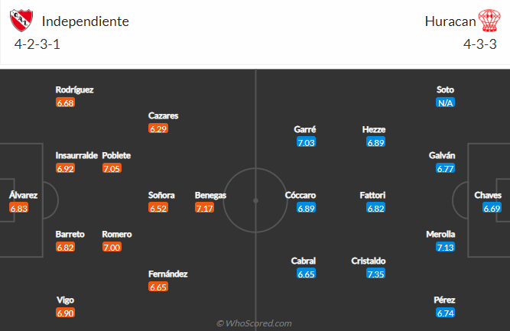Click Pérez's 6.74 rating badge

(x=445, y=313)
